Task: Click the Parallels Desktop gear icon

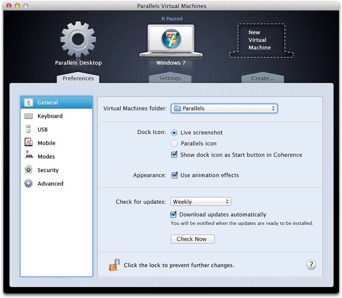Action: [78, 39]
